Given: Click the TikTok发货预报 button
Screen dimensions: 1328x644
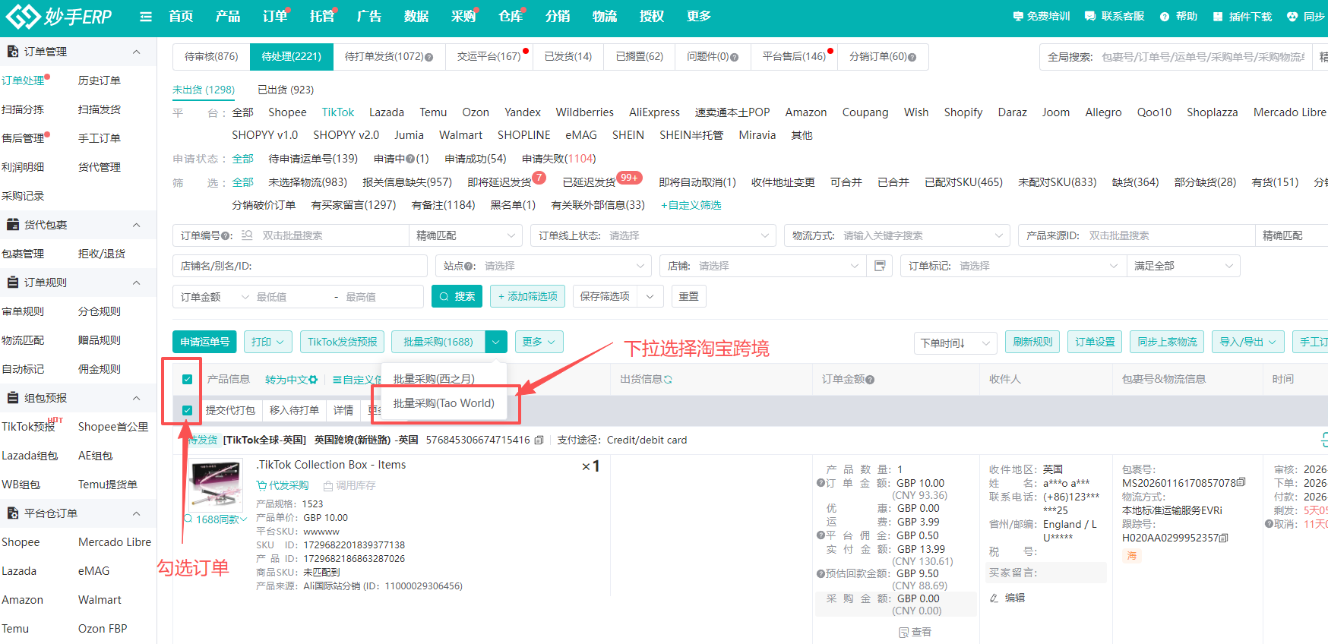Looking at the screenshot, I should coord(343,343).
